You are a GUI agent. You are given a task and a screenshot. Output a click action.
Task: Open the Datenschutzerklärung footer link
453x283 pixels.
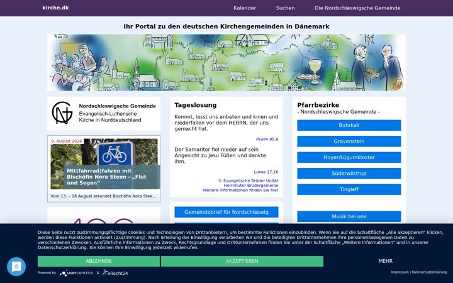click(429, 272)
